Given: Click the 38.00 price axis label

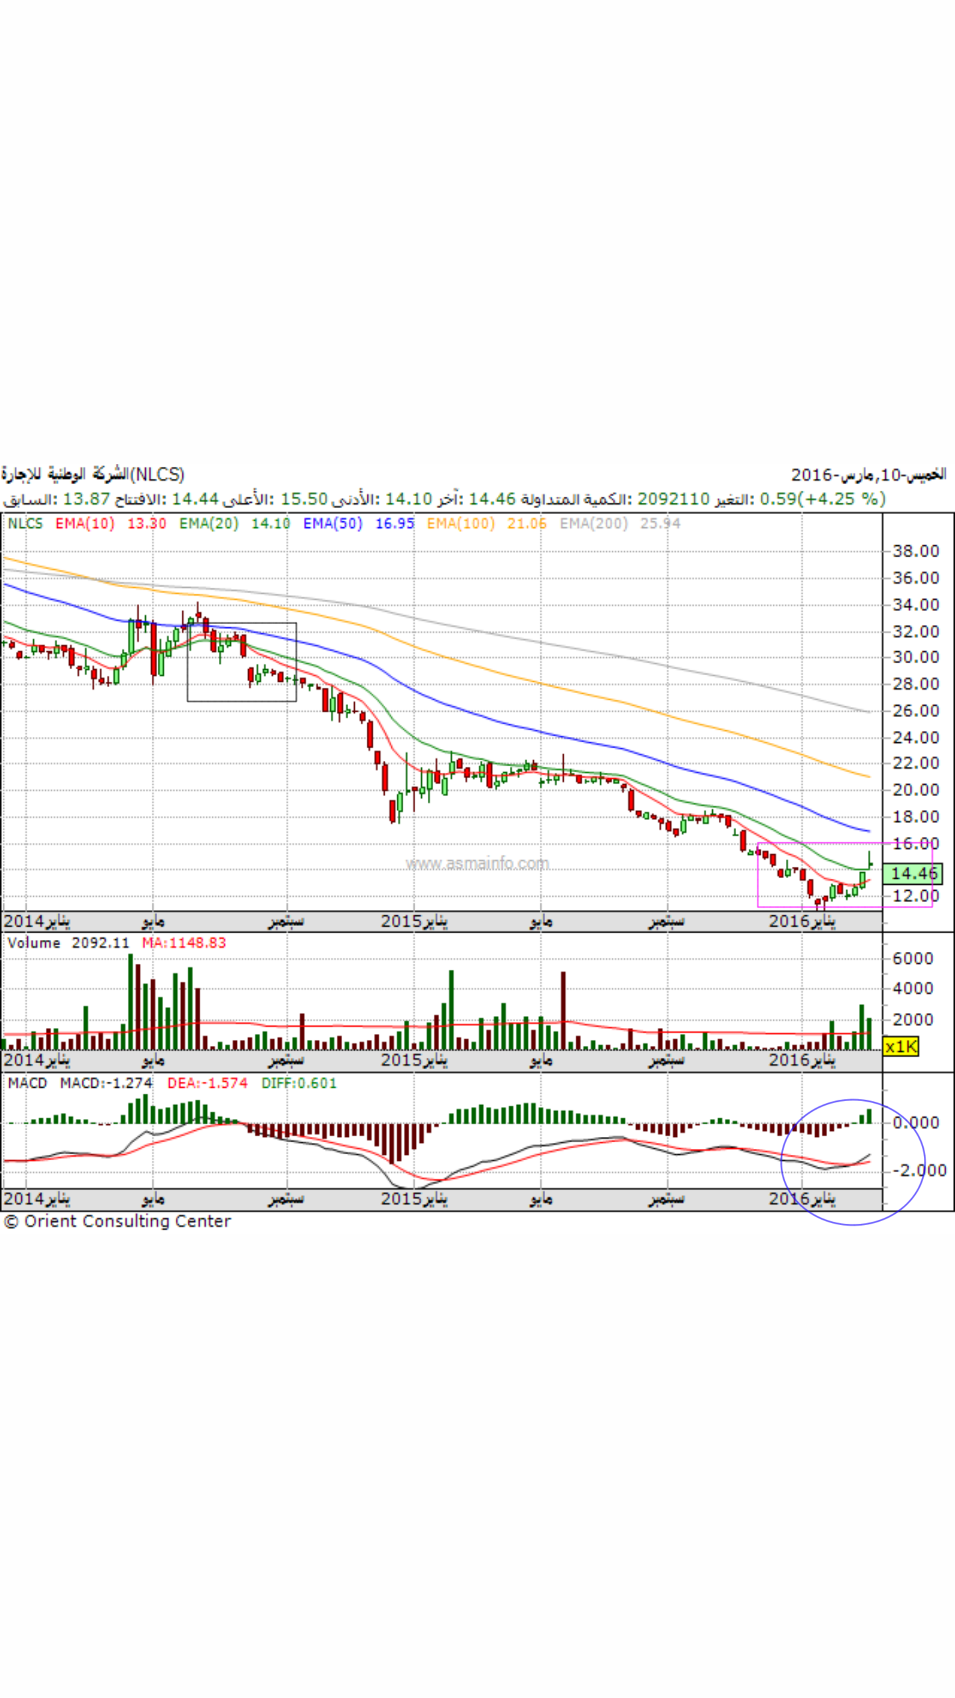Looking at the screenshot, I should pyautogui.click(x=916, y=551).
